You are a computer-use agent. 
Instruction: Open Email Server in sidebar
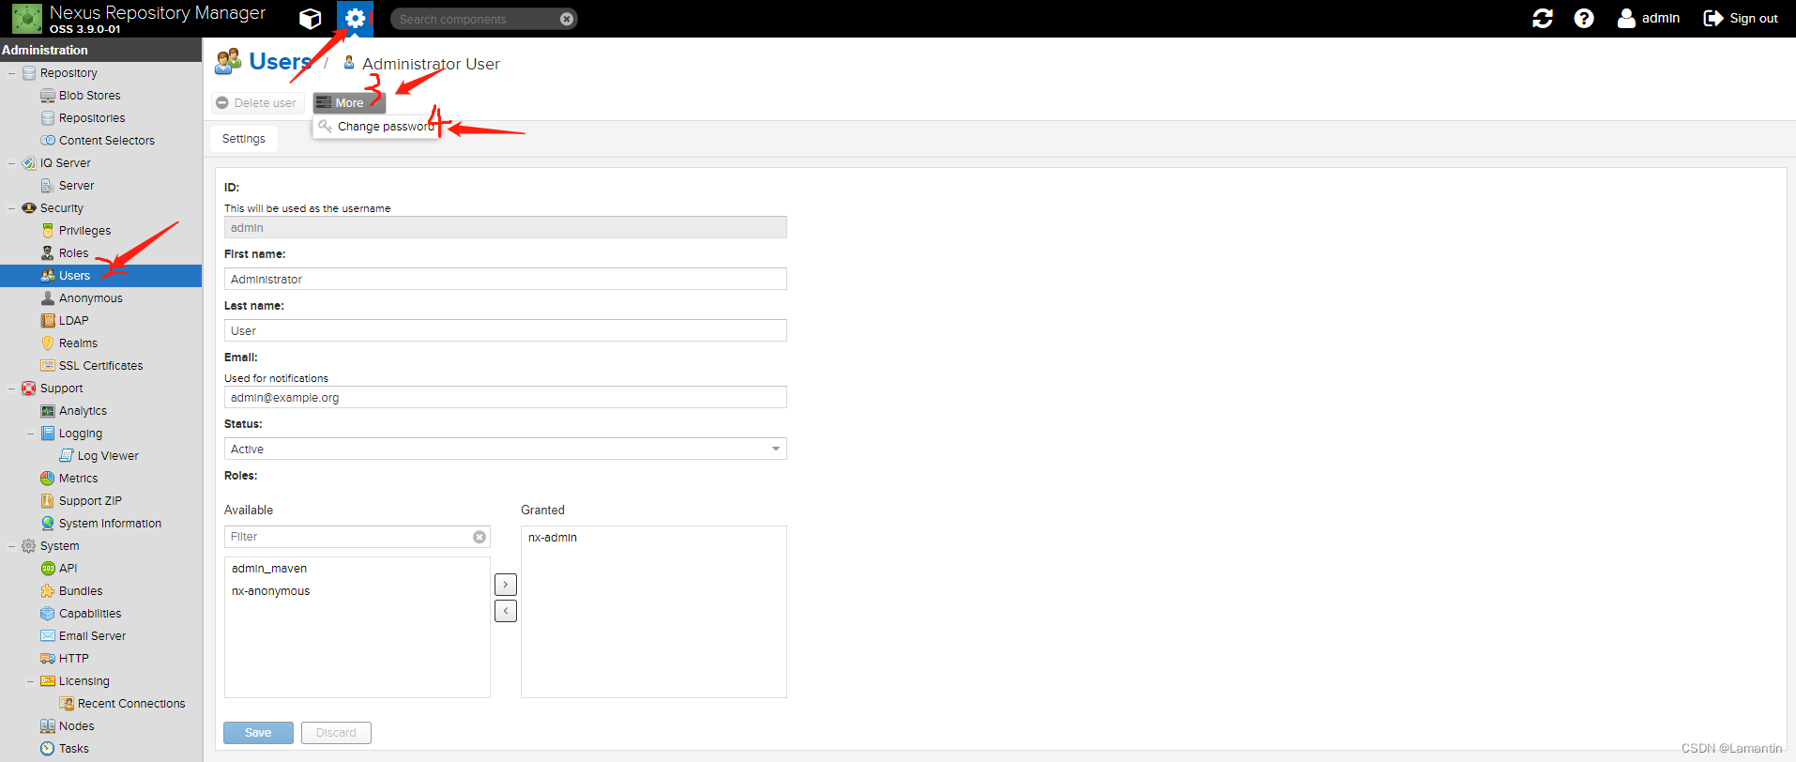click(92, 636)
